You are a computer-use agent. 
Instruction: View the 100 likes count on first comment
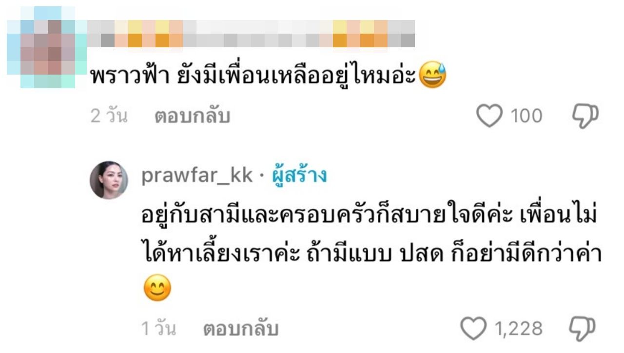pyautogui.click(x=526, y=117)
